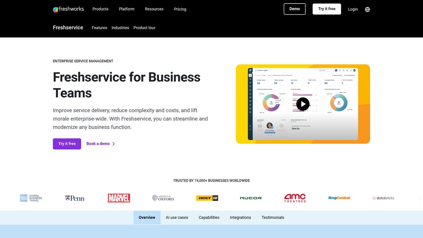Click the Holt CAT logo
Viewport: 423px width, 238px height.
tap(207, 198)
